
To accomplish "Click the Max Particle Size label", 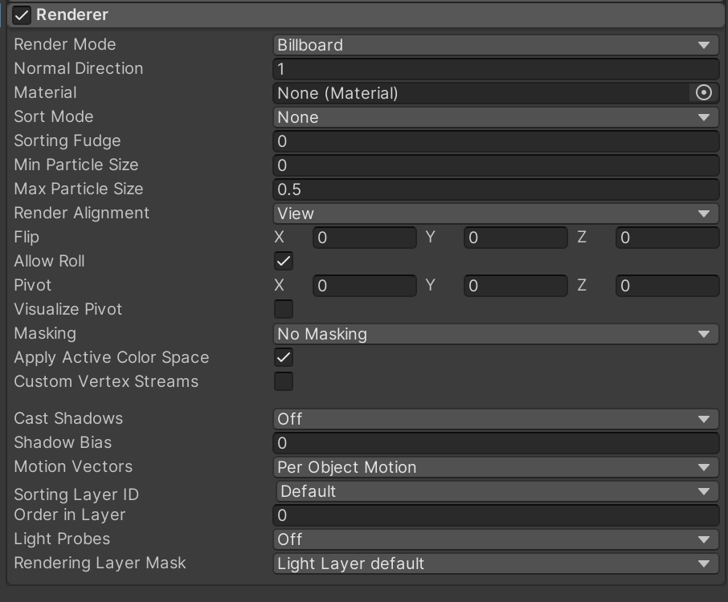I will (79, 189).
